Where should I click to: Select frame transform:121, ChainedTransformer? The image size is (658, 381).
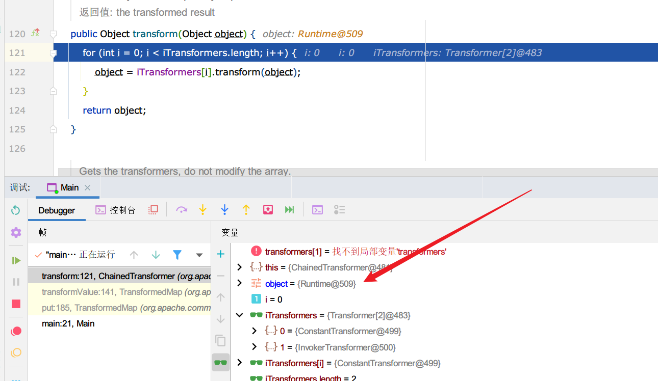coord(119,276)
